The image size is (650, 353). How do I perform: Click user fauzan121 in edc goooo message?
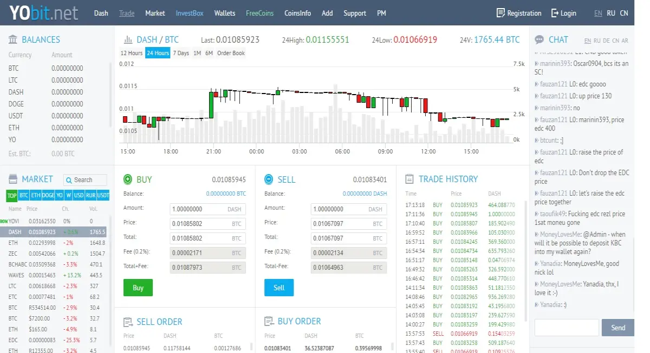point(554,84)
